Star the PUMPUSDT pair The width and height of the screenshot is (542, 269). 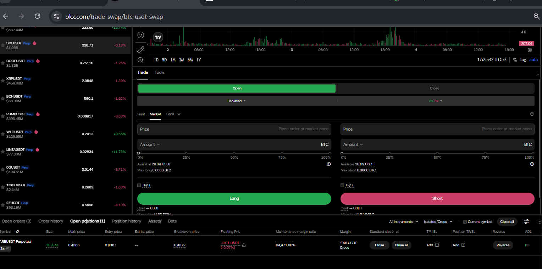[x=2, y=116]
